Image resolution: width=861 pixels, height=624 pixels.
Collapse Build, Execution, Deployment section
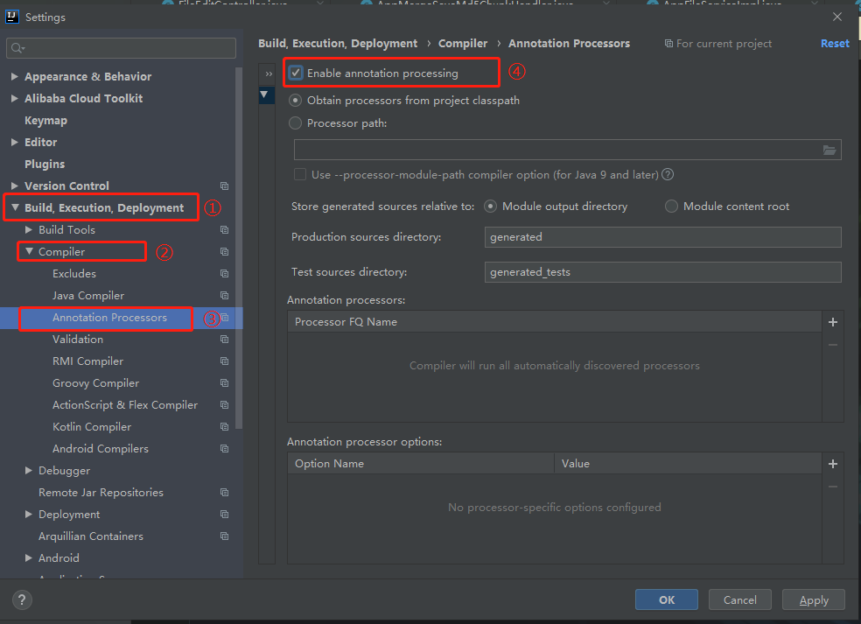click(x=16, y=207)
